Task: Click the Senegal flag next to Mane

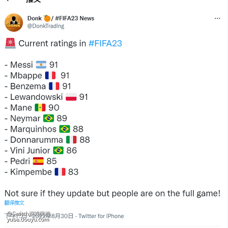Action: tap(40, 108)
